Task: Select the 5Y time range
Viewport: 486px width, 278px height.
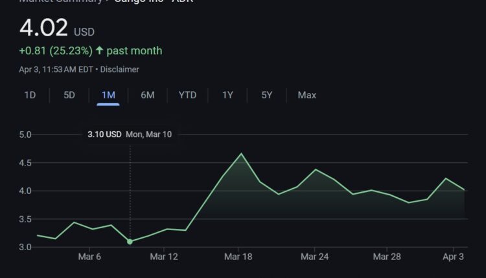Action: pyautogui.click(x=267, y=95)
